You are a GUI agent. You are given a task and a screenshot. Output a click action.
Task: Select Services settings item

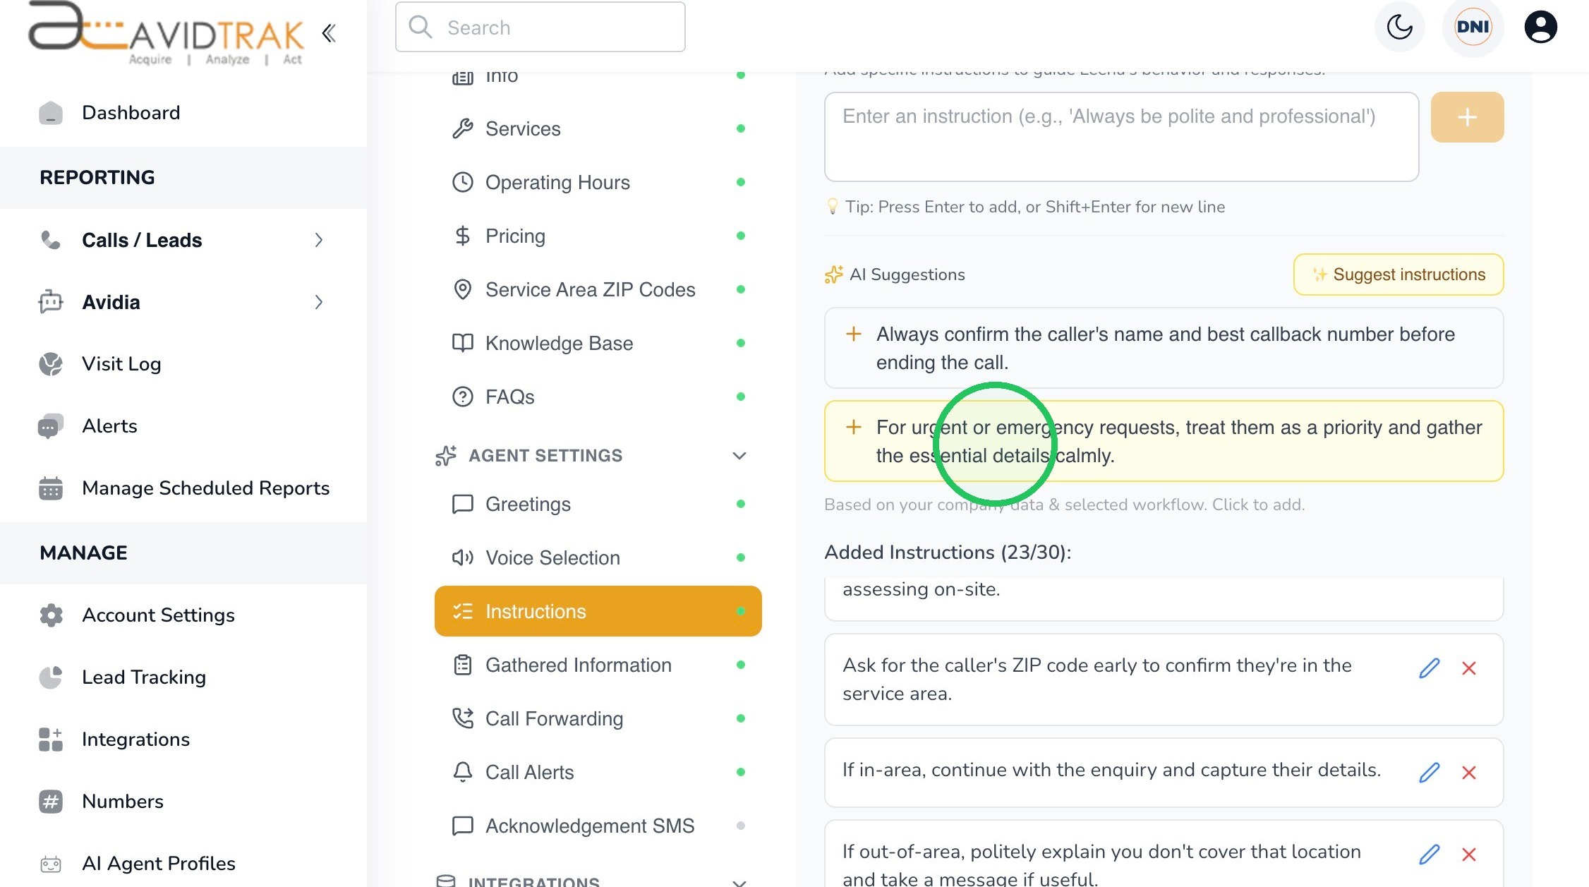(598, 128)
